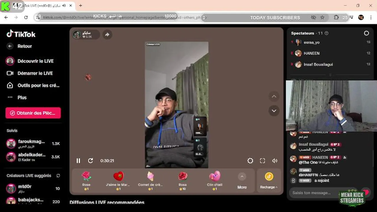Click Insaf Bouallagui's chat message
This screenshot has height=212, width=377.
(316, 147)
